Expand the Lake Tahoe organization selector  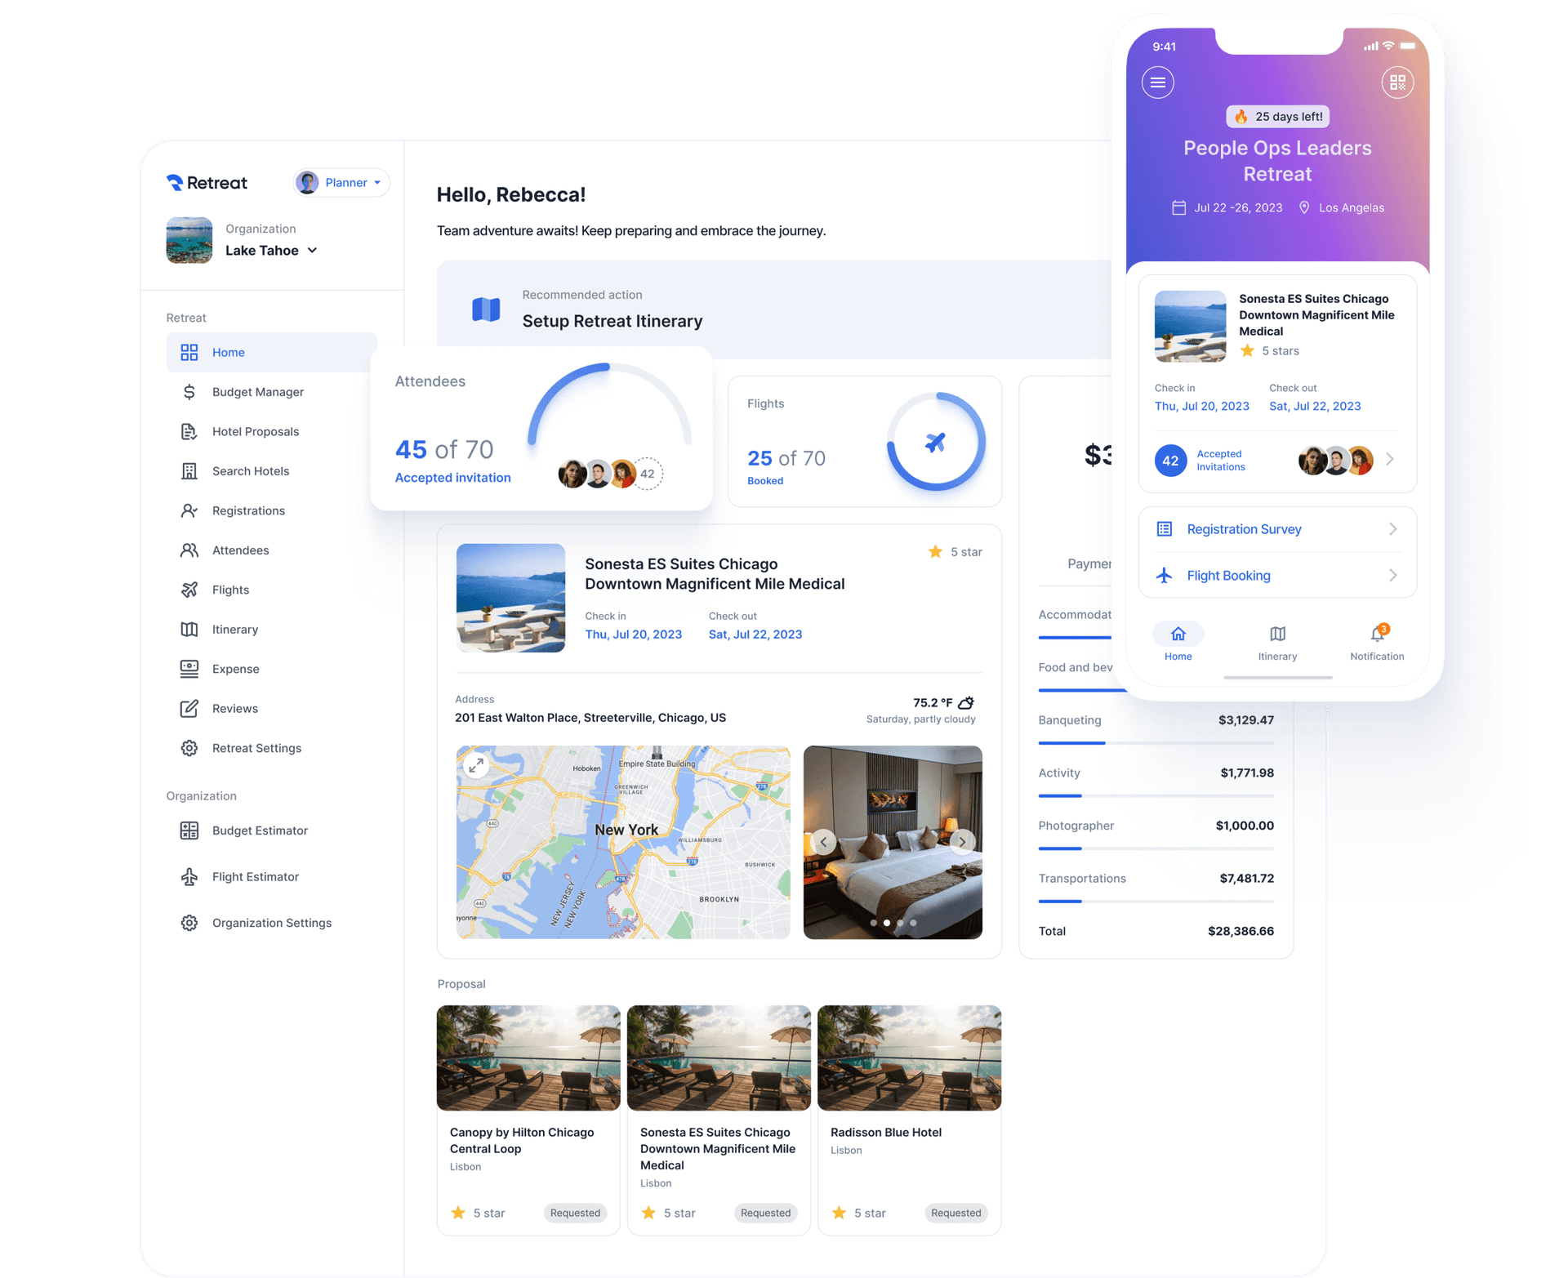click(x=271, y=250)
